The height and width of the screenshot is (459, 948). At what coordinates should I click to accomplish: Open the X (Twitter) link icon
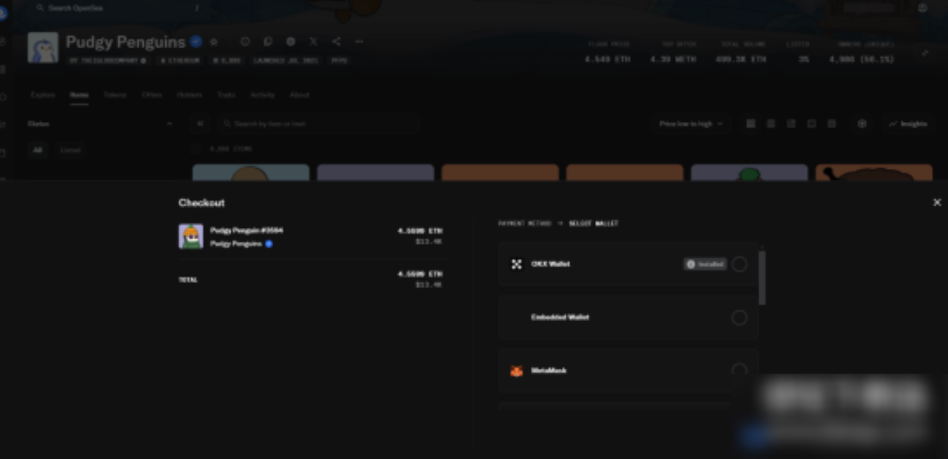(x=313, y=42)
